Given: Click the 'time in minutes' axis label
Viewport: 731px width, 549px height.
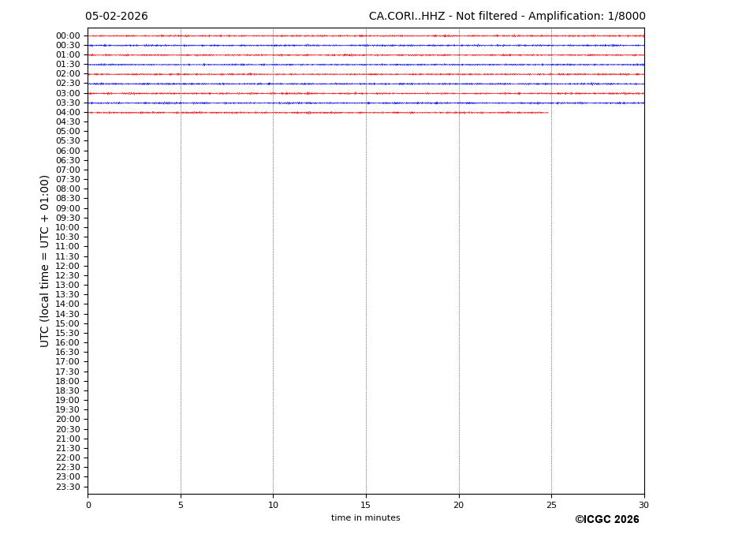Looking at the screenshot, I should click(x=365, y=518).
